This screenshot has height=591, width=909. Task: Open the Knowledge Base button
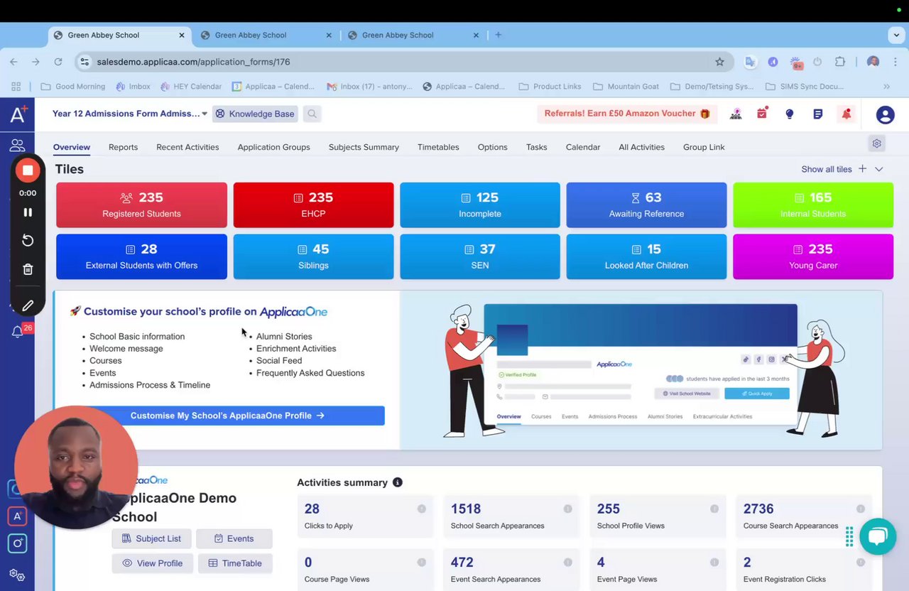(255, 114)
